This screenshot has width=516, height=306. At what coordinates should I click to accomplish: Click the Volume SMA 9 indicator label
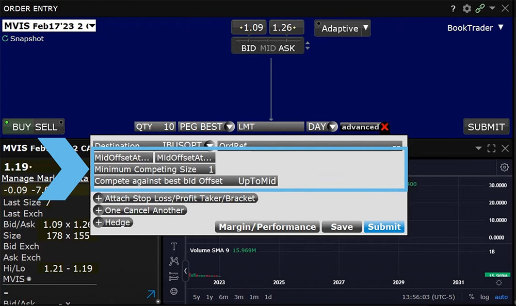209,250
